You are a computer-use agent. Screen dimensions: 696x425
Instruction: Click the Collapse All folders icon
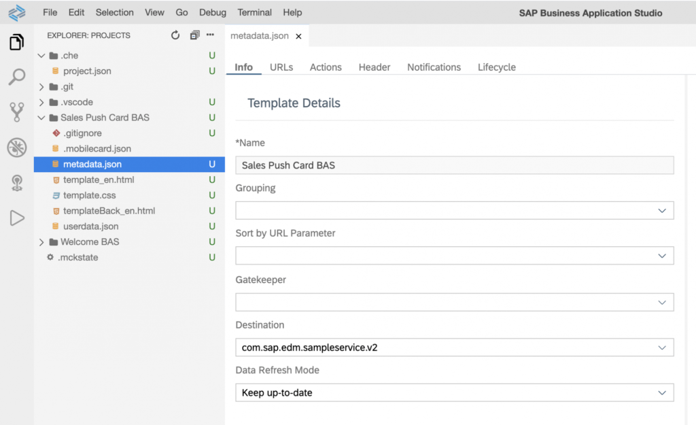pyautogui.click(x=194, y=35)
